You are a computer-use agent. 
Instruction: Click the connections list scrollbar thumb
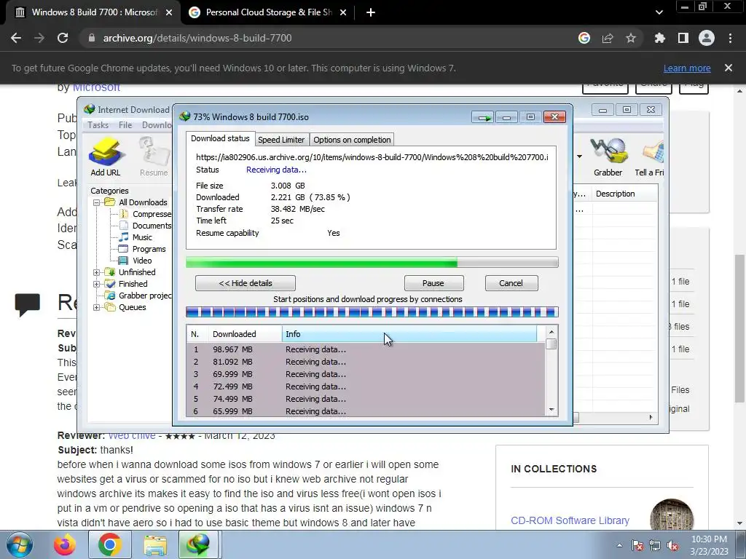pyautogui.click(x=551, y=344)
